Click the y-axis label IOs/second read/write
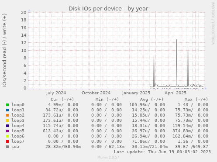 point(4,50)
